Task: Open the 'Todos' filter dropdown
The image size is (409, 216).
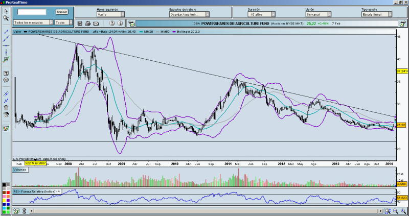Action: 63,22
